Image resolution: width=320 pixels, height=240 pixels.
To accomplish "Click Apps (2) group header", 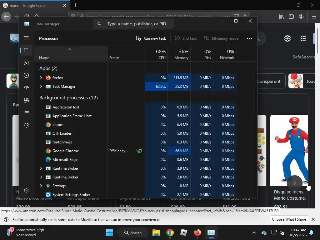I will point(48,68).
